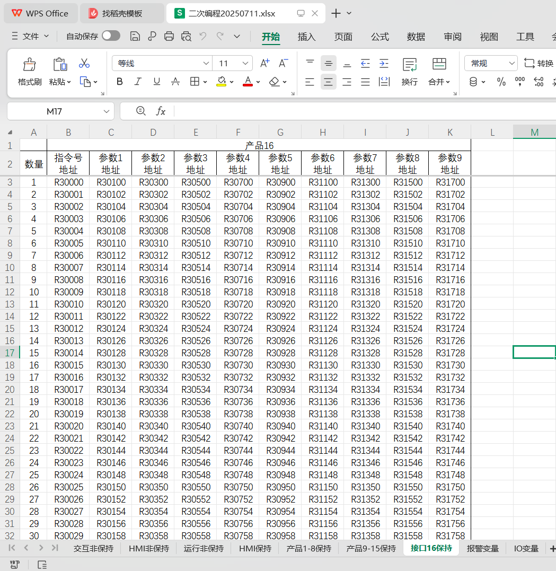
Task: Click the Print icon in quick toolbar
Action: click(x=169, y=36)
